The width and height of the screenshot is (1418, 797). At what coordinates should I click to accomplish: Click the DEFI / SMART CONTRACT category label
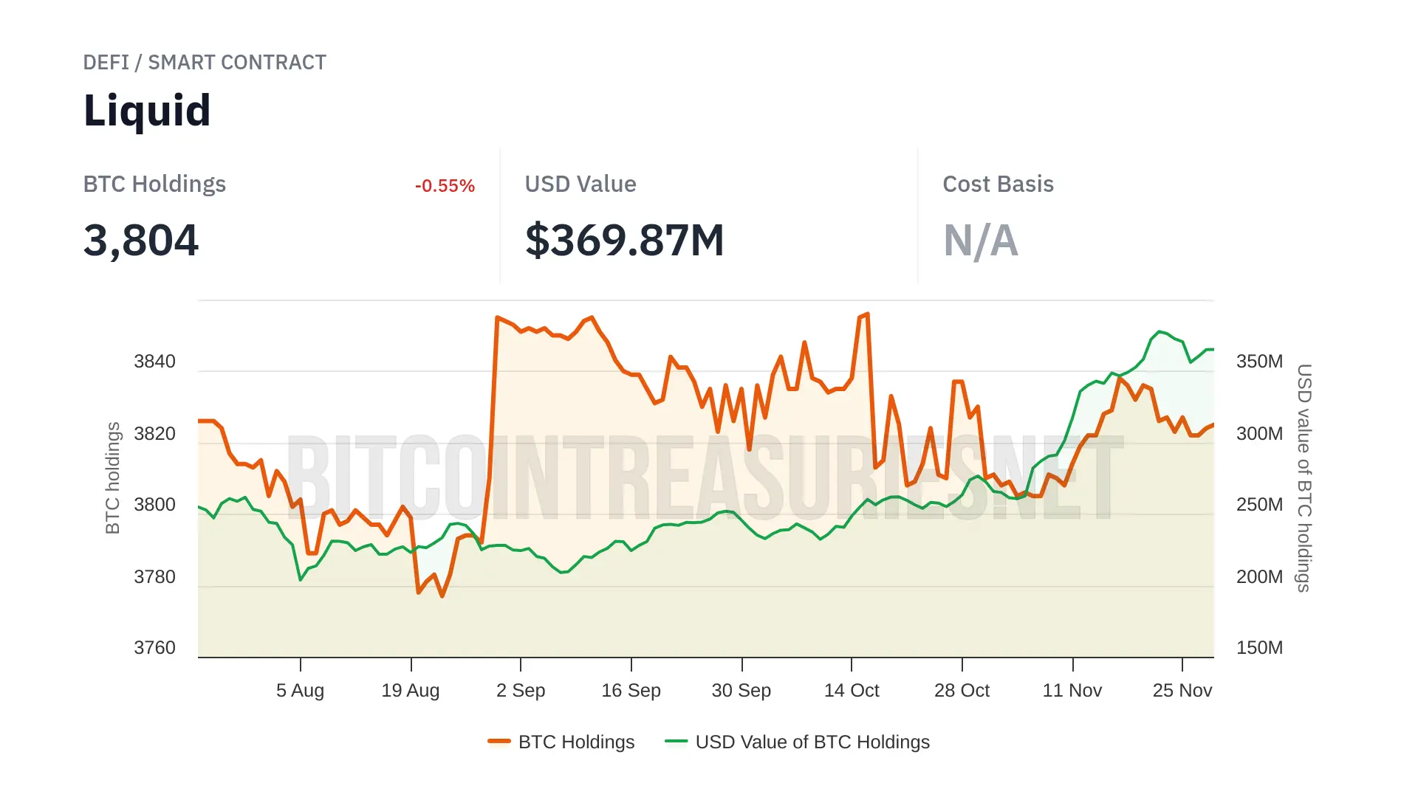(x=205, y=63)
